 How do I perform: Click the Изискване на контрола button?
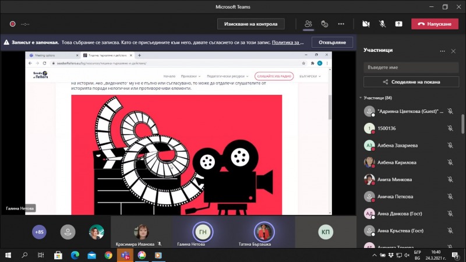pyautogui.click(x=251, y=24)
